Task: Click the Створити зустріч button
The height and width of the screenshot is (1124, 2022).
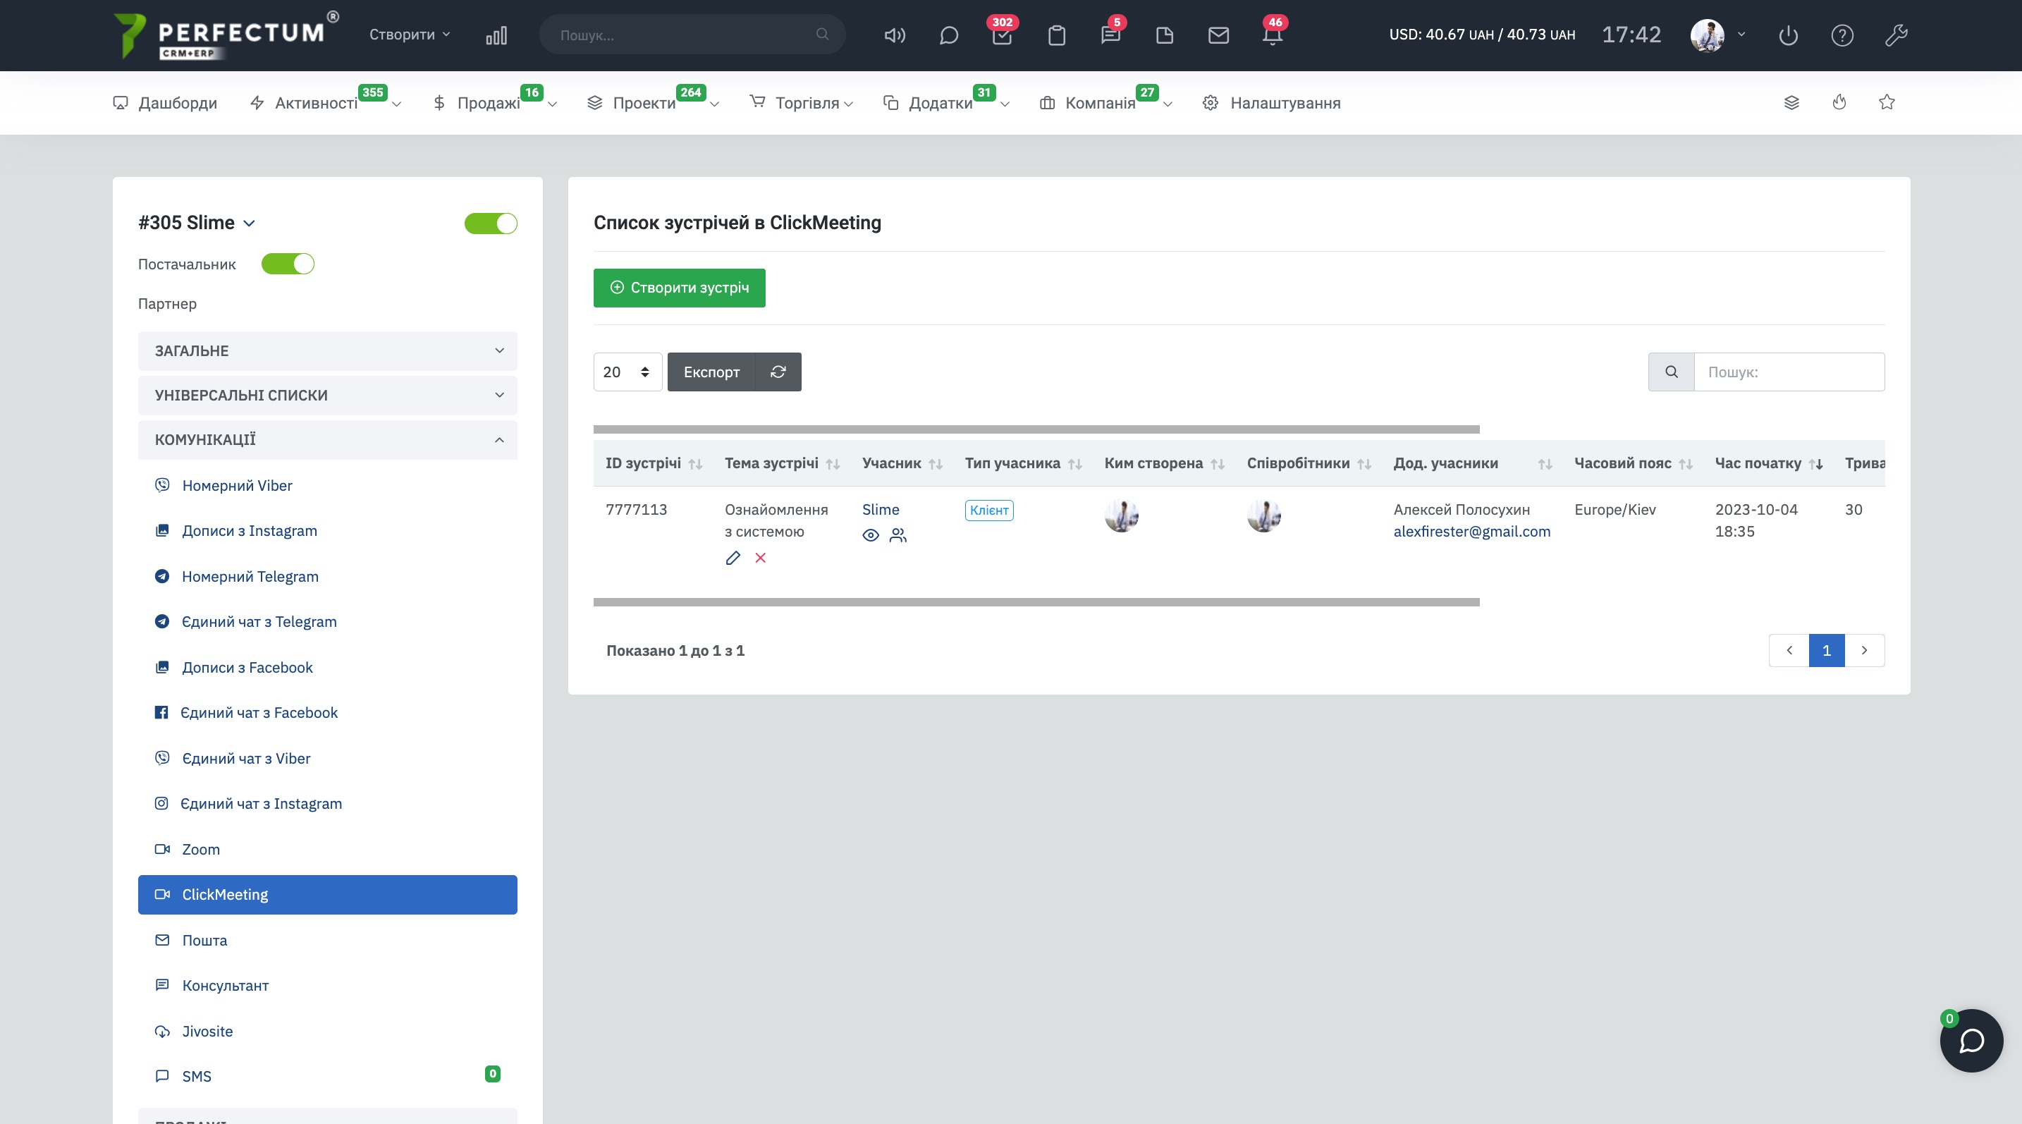Action: [679, 288]
